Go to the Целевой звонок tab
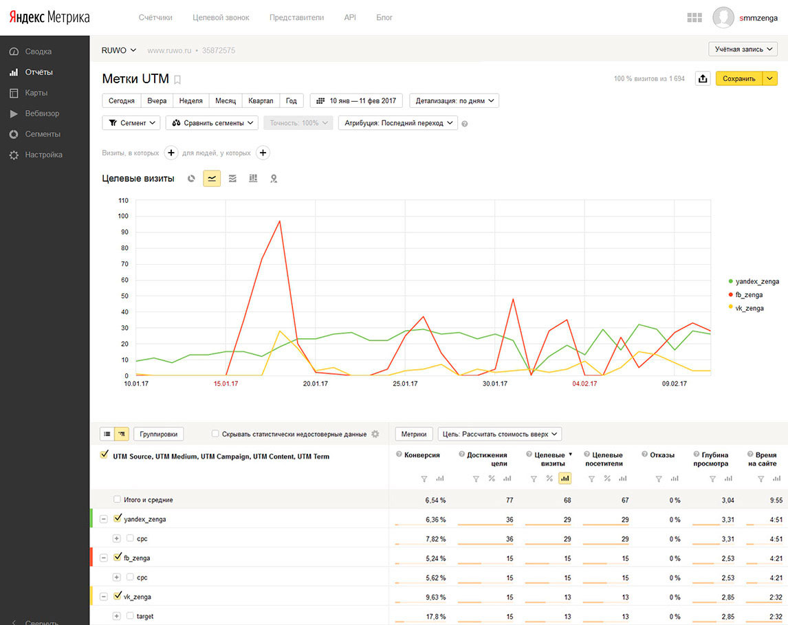 [221, 17]
